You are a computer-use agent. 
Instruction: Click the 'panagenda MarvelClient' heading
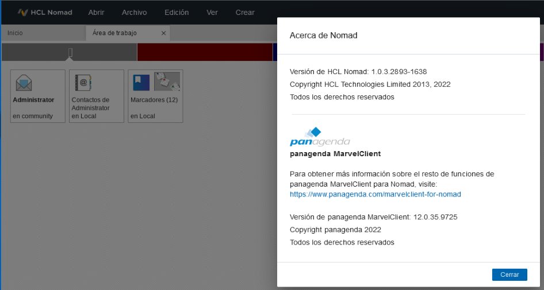click(x=335, y=154)
